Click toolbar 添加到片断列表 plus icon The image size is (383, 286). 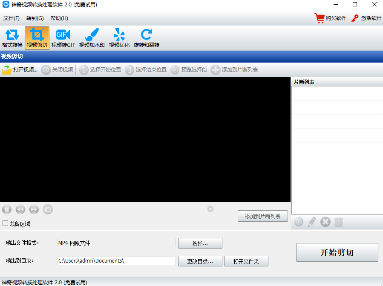point(216,70)
